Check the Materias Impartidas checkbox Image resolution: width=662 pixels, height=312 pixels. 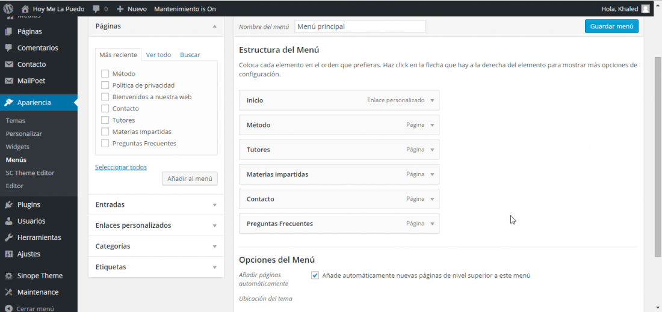tap(105, 132)
